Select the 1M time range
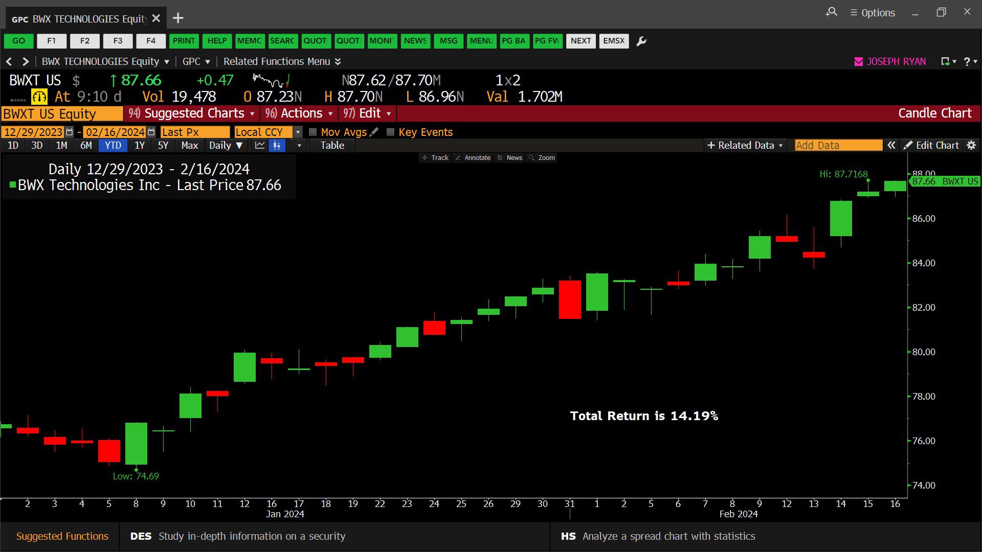Viewport: 982px width, 552px height. (61, 146)
